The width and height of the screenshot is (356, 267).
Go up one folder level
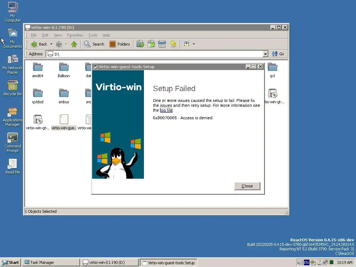(74, 44)
